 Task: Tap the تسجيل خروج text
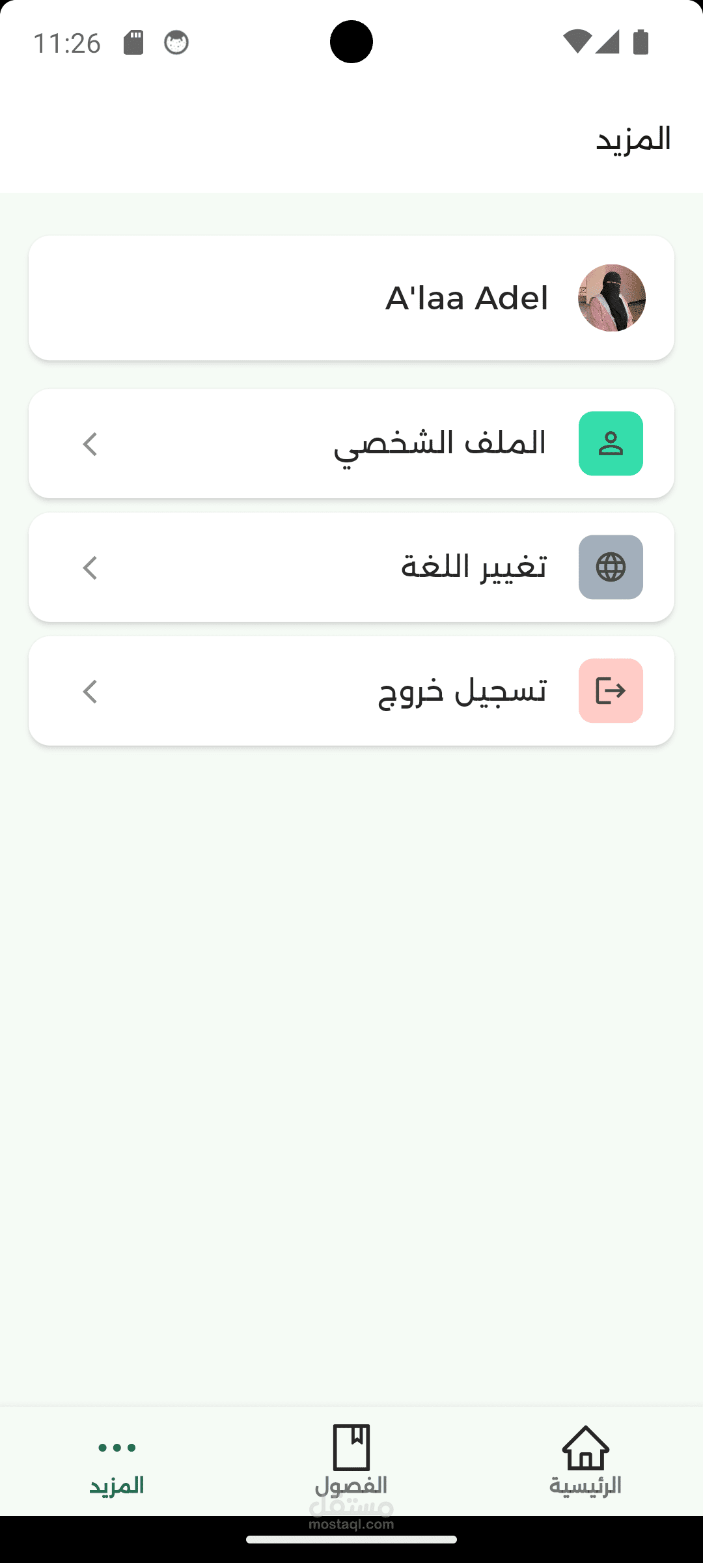[x=463, y=691]
